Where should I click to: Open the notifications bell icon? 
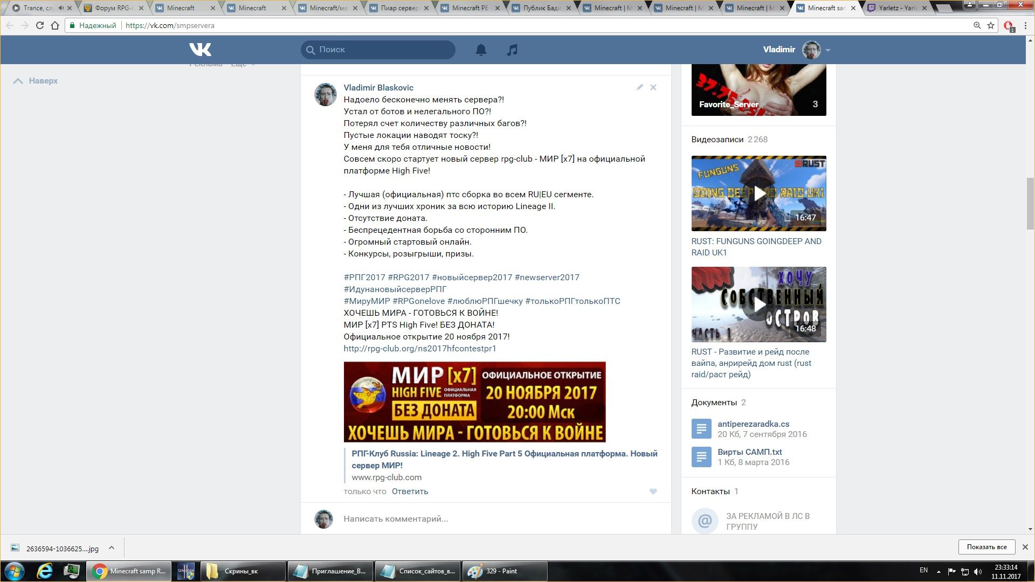[x=481, y=50]
